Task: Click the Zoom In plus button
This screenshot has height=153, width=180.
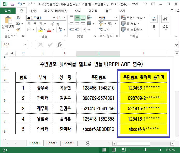Action: coord(161,150)
